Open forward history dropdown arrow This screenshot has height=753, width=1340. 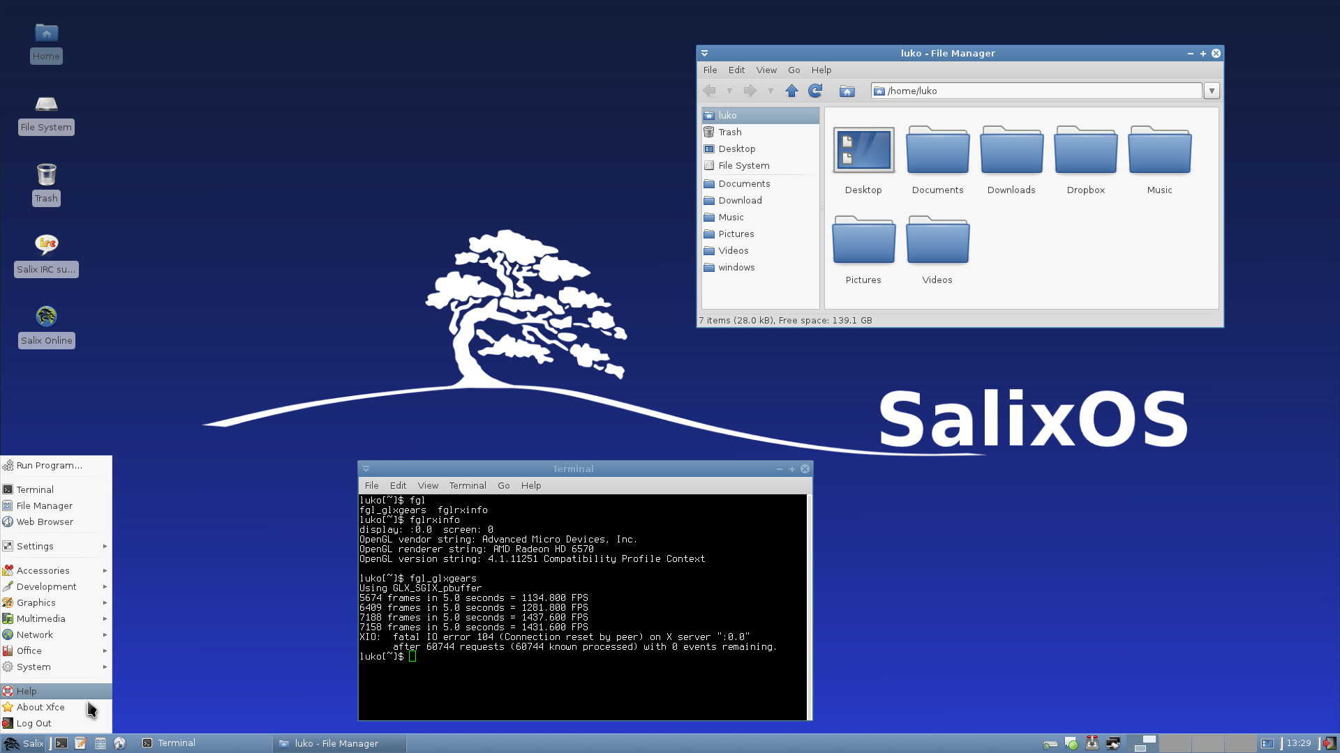tap(770, 91)
